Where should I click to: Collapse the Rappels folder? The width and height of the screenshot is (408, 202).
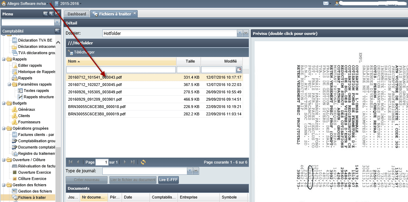click(x=3, y=59)
